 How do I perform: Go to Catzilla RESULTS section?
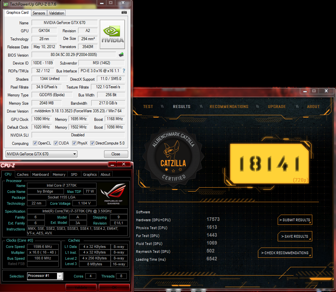coord(182,106)
